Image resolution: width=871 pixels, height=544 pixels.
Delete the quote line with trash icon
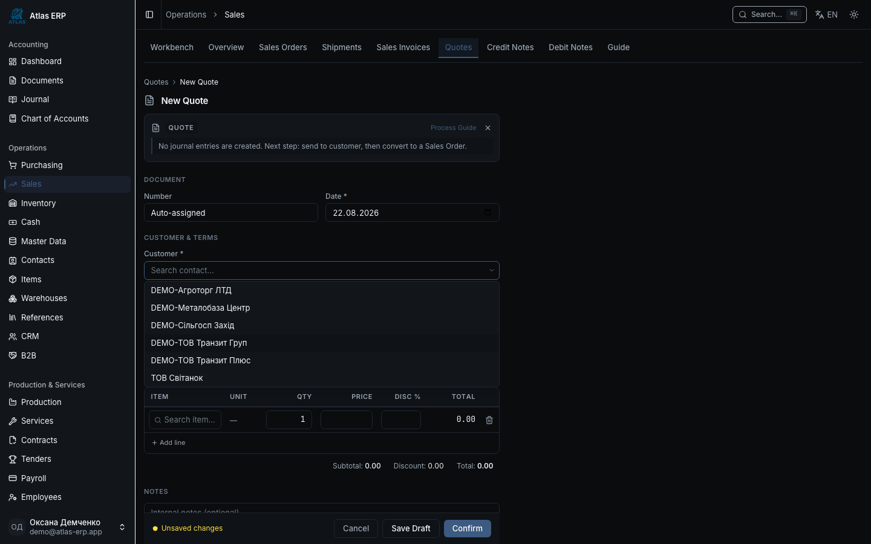click(x=489, y=420)
